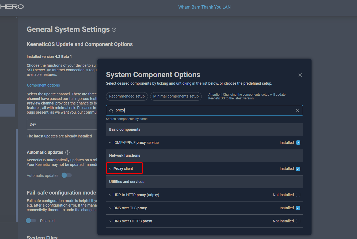Click the Utilities and services section header
The image size is (357, 239).
tap(204, 182)
